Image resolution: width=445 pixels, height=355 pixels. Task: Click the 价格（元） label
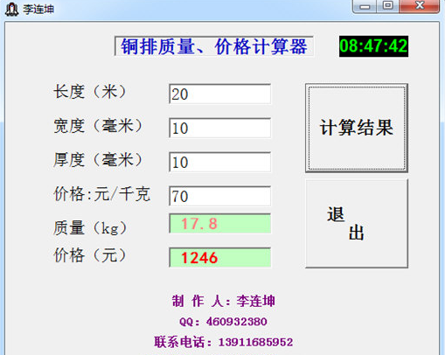(x=90, y=255)
